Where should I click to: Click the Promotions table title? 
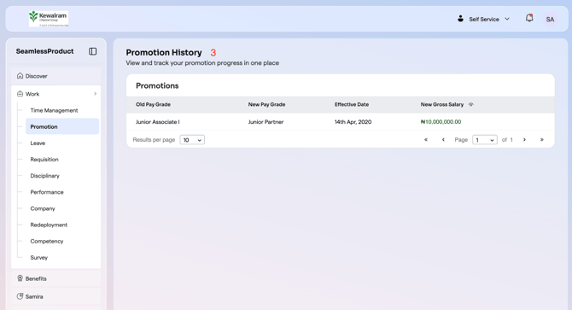(x=157, y=85)
